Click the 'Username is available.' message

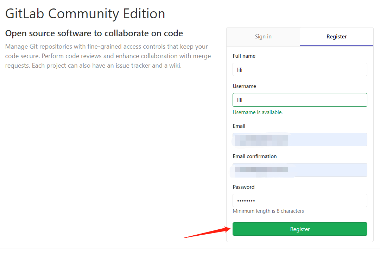[x=258, y=112]
